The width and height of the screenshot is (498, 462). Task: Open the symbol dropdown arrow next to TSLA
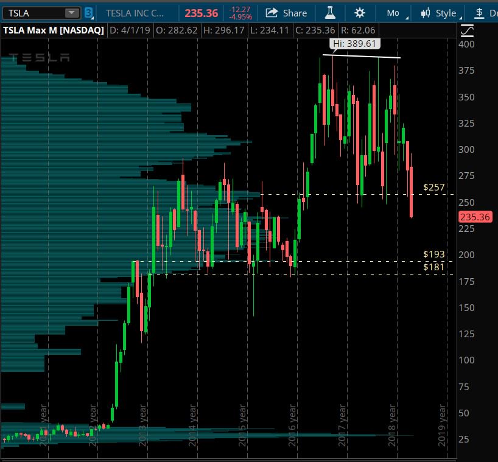(x=72, y=13)
